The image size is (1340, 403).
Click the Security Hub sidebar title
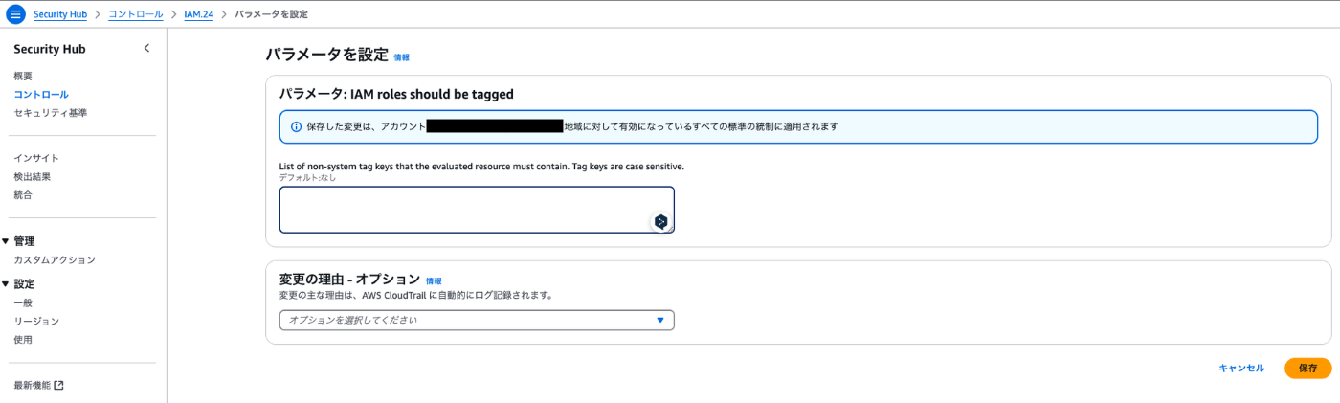pyautogui.click(x=50, y=49)
